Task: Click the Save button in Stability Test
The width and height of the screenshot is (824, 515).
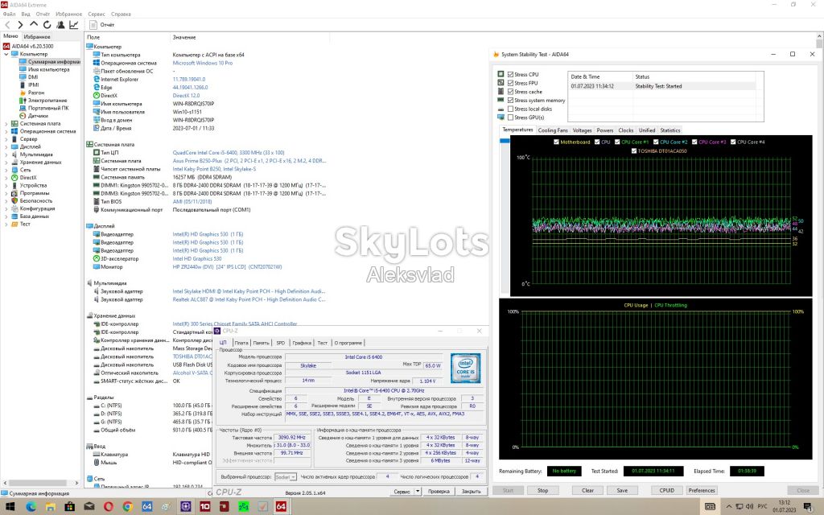Action: coord(622,490)
